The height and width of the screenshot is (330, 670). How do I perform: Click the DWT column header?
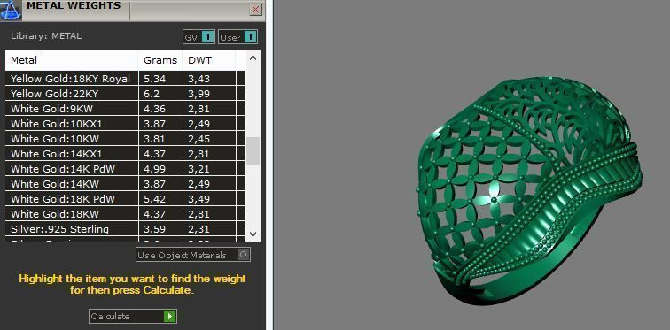pyautogui.click(x=209, y=60)
